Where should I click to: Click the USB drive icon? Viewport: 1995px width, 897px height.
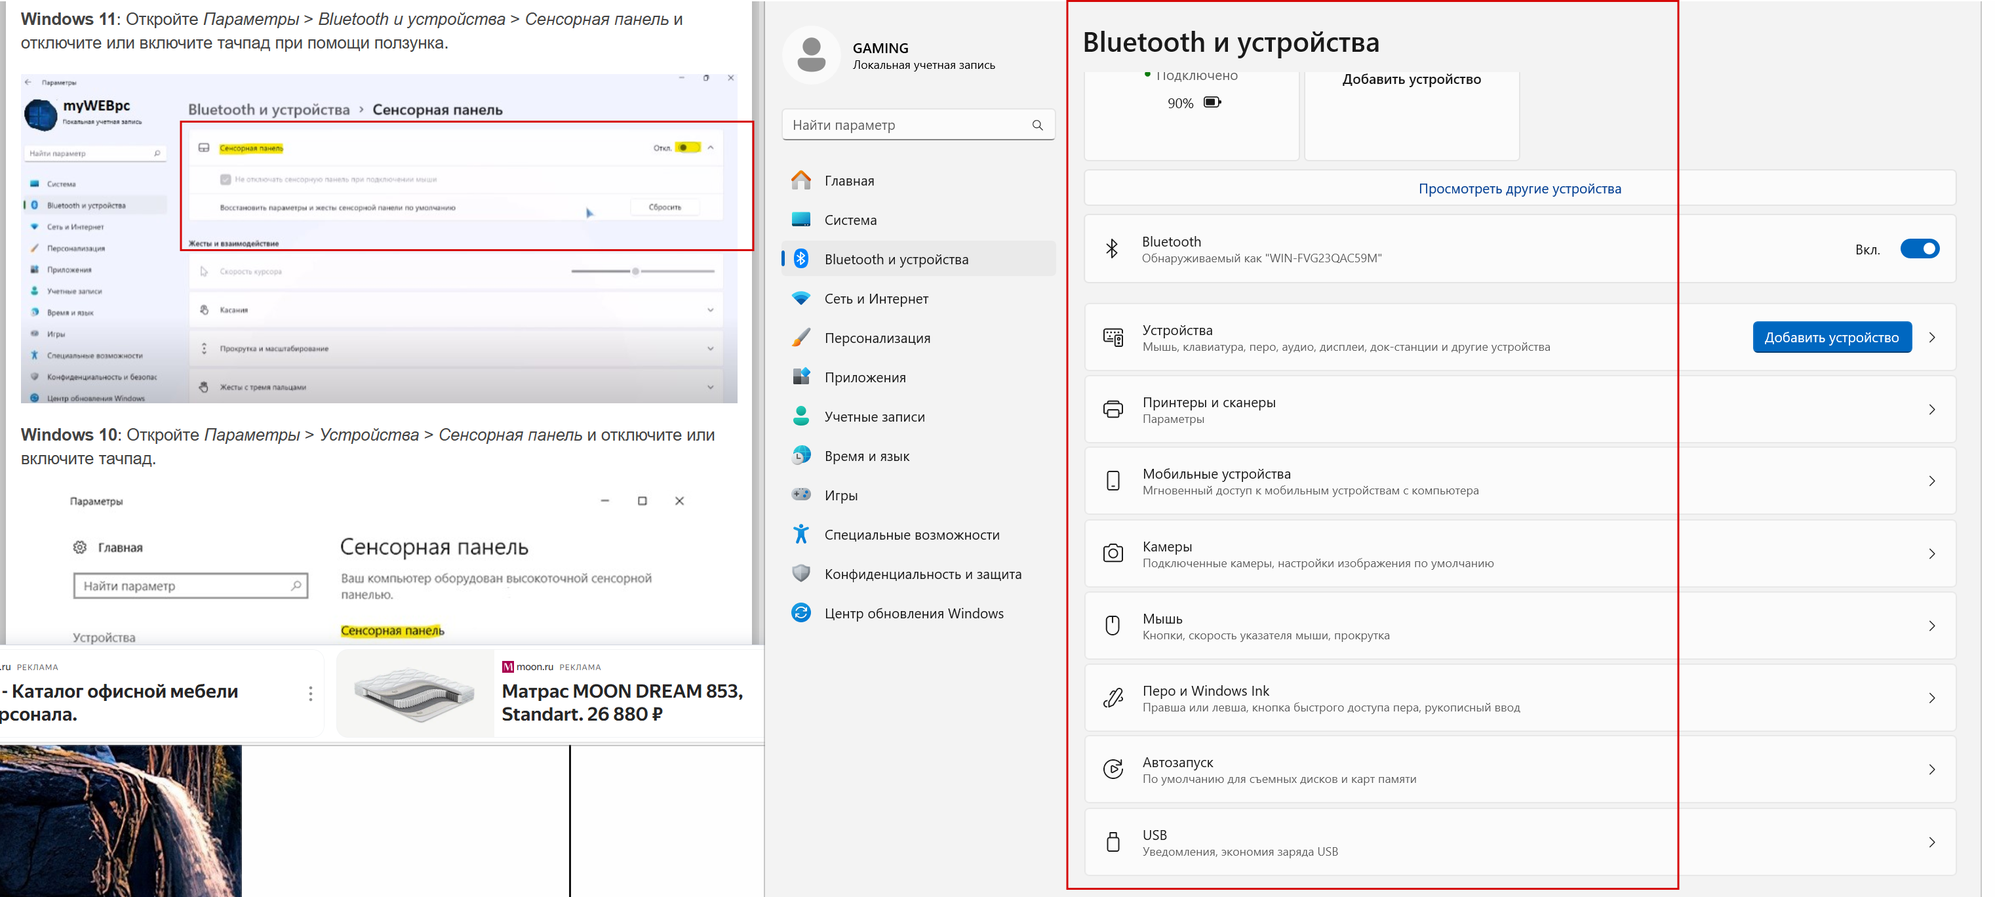(x=1113, y=842)
